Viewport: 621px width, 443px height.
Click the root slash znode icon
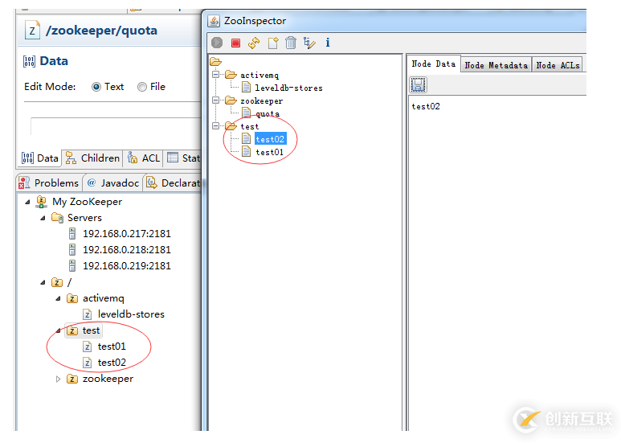pos(57,282)
